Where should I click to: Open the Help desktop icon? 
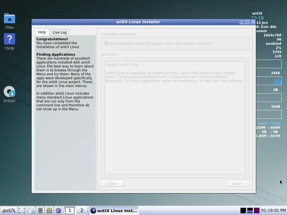10,42
